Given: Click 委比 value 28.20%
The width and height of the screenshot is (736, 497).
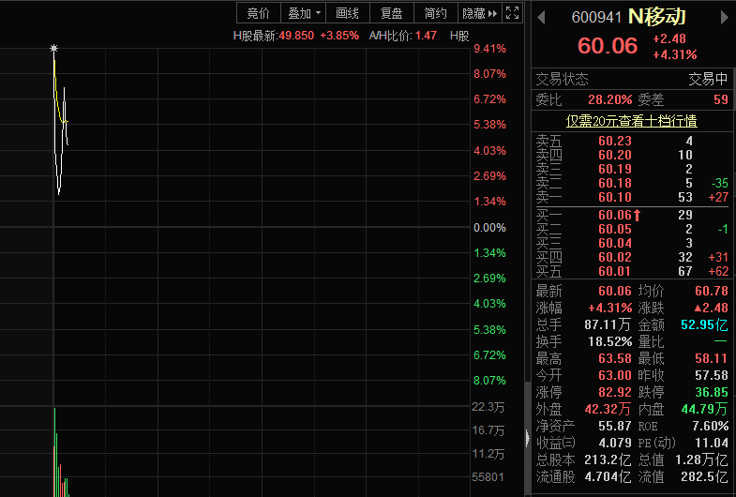Looking at the screenshot, I should pos(609,99).
